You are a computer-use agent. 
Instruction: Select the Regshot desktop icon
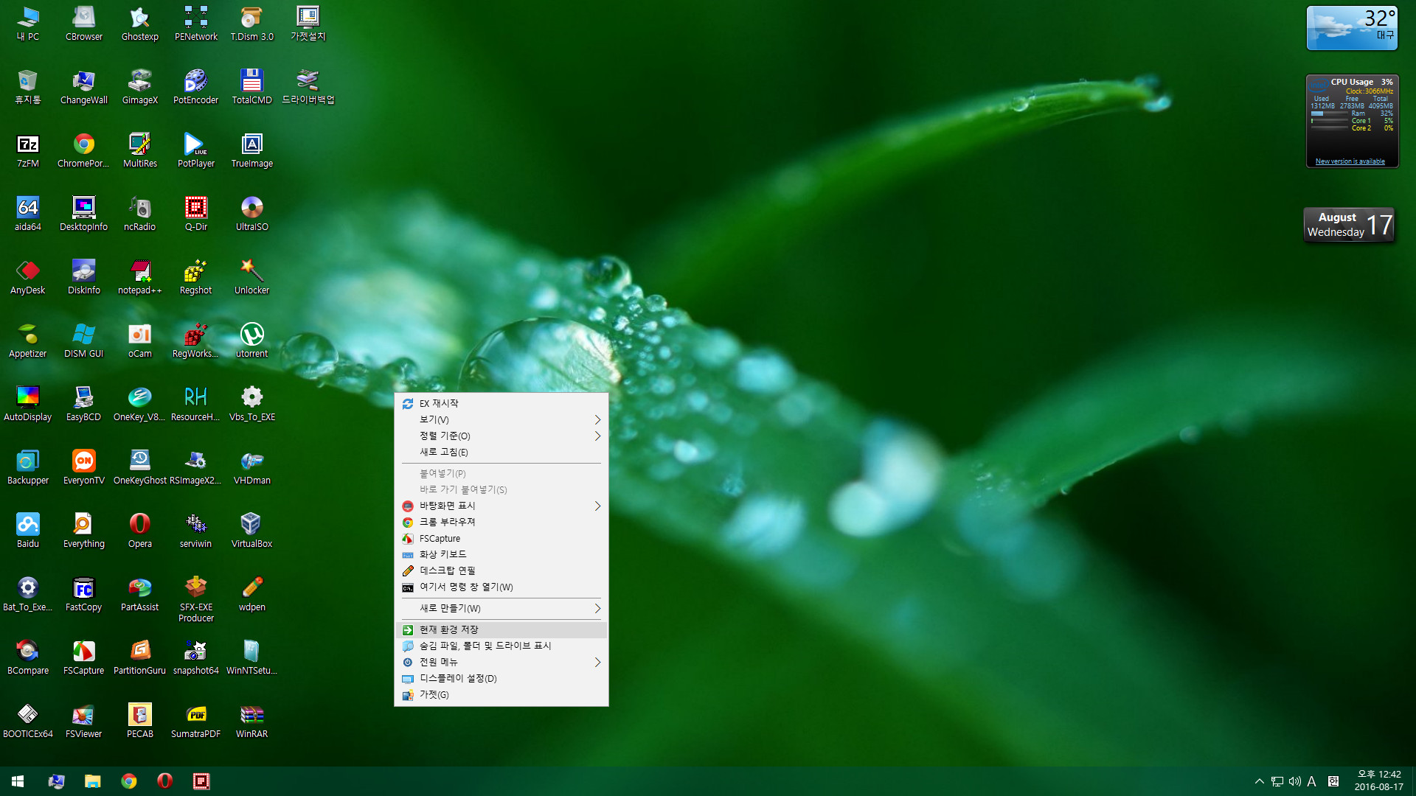click(196, 277)
